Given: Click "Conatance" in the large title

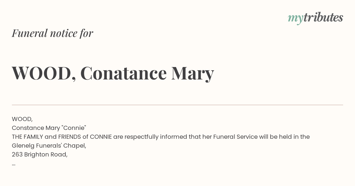Looking at the screenshot, I should point(124,73).
